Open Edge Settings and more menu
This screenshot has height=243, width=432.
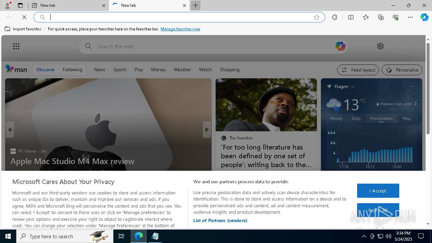click(410, 17)
